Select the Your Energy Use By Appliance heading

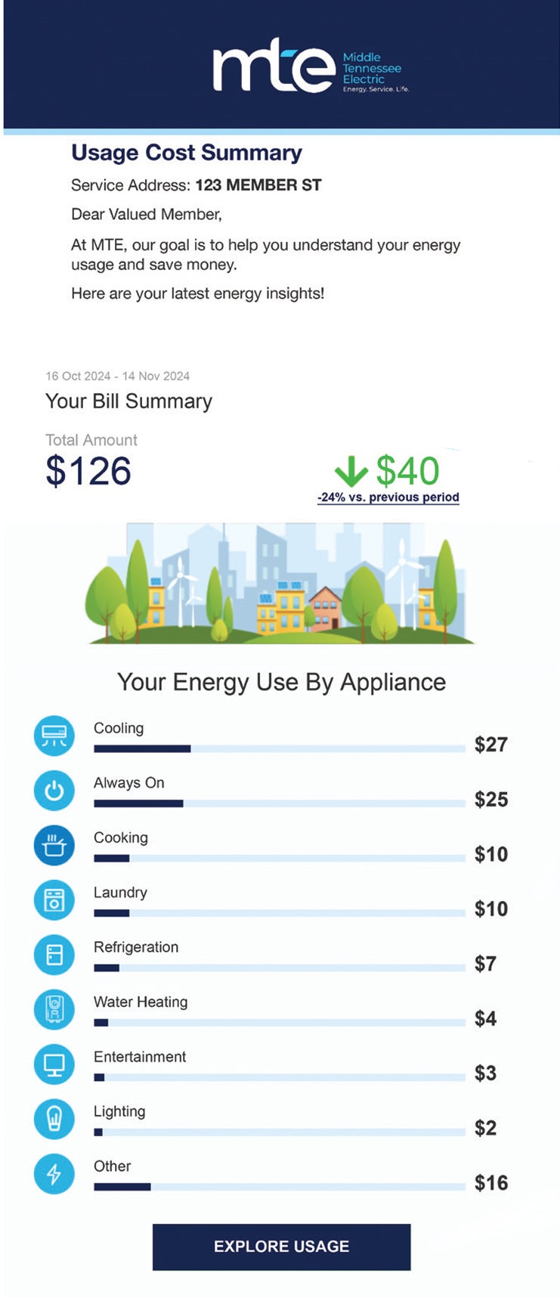(x=281, y=682)
